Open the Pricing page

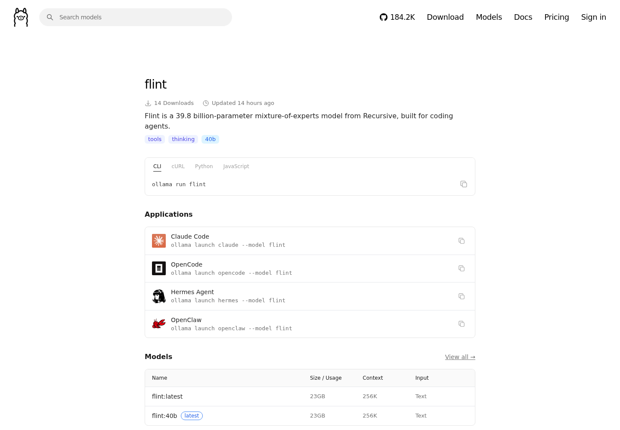[x=556, y=17]
